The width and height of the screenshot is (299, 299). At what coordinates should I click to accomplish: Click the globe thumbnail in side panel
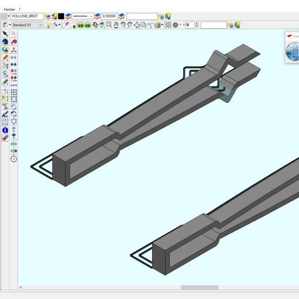293,51
